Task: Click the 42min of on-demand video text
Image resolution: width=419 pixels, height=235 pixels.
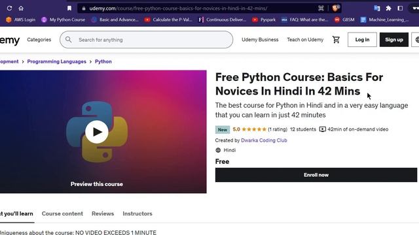Action: 358,129
